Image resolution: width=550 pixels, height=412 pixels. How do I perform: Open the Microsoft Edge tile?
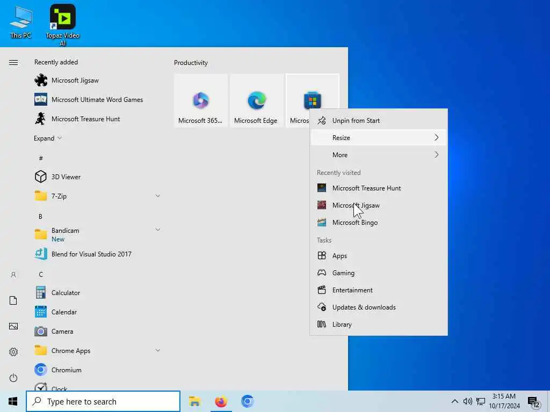(256, 100)
